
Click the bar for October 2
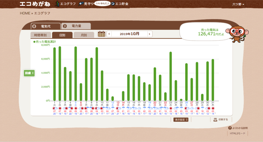tap(60, 73)
